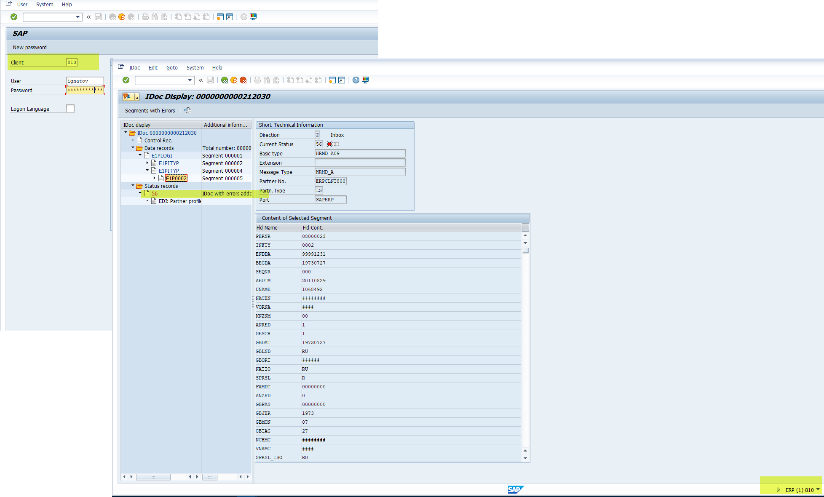
Task: Click the Client field showing 810
Action: 72,62
